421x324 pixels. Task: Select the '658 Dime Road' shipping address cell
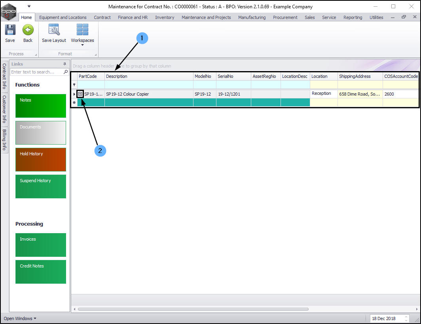(360, 94)
